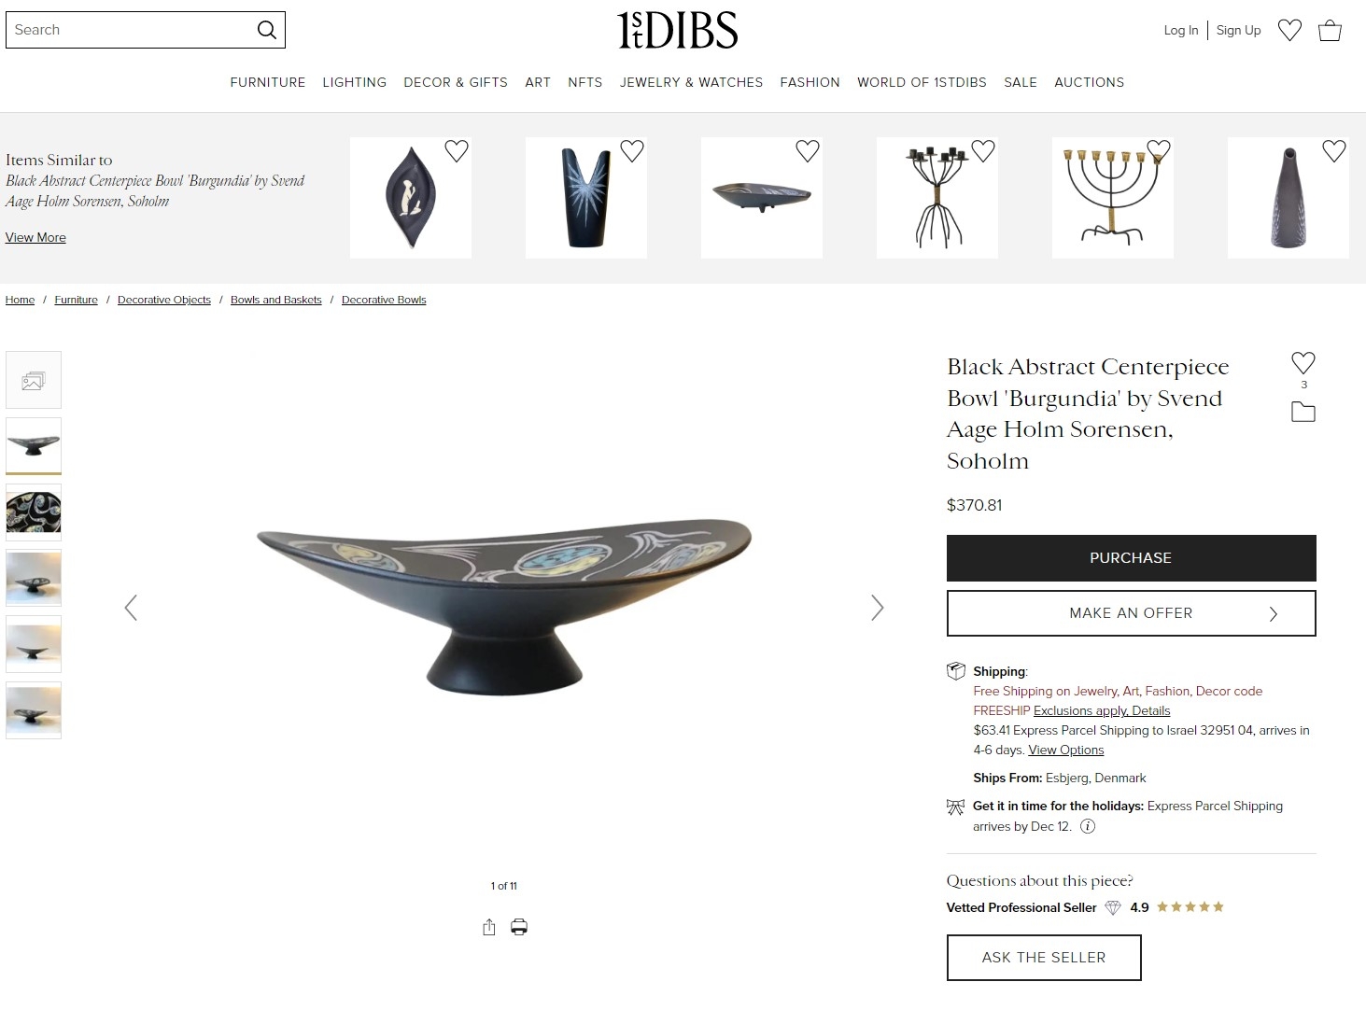Viewport: 1366px width, 1010px height.
Task: Show next product image arrow
Action: pos(877,608)
